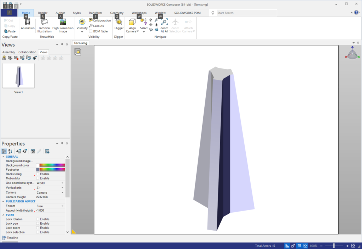The image size is (362, 249).
Task: Select the View 1 thumbnail
Action: 18,75
